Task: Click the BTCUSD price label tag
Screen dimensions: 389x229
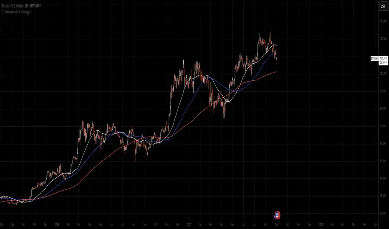Action: (374, 59)
